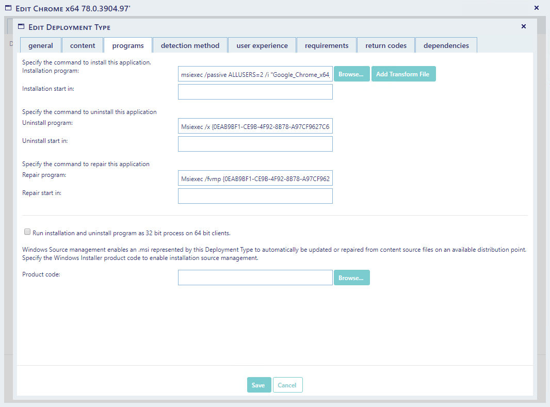Enable run as 32 bit process checkbox
The image size is (550, 407).
click(27, 232)
